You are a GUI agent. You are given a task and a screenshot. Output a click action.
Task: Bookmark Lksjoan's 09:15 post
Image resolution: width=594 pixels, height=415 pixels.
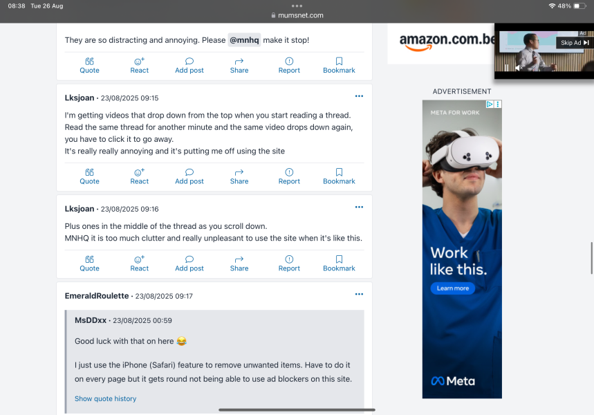pos(339,176)
